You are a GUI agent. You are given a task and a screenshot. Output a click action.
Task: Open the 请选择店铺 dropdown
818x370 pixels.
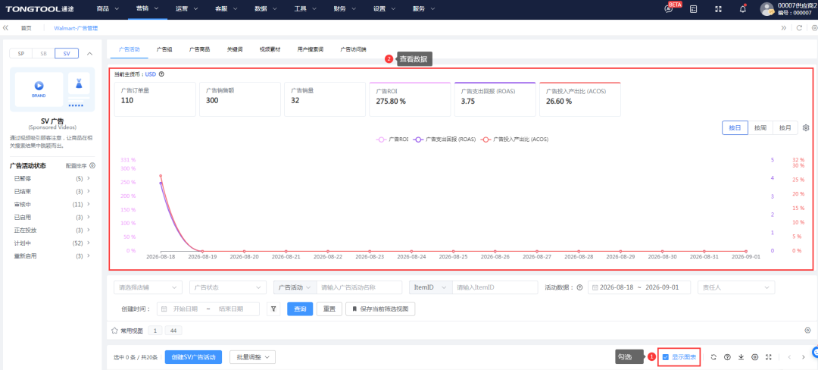pyautogui.click(x=148, y=287)
